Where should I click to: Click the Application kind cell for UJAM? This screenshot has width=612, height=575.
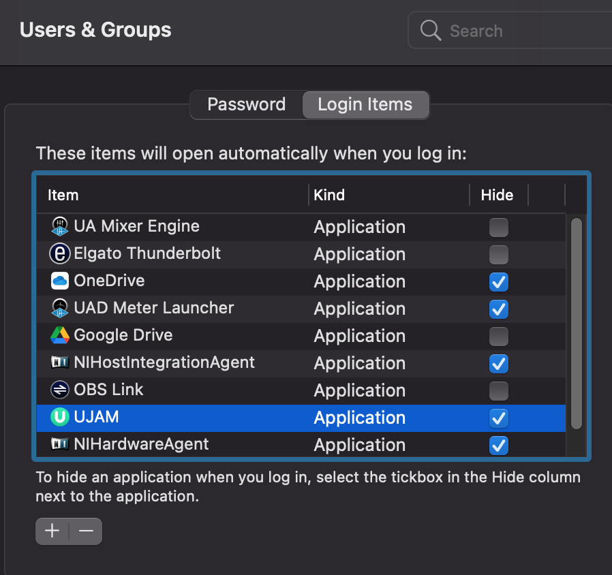tap(360, 418)
